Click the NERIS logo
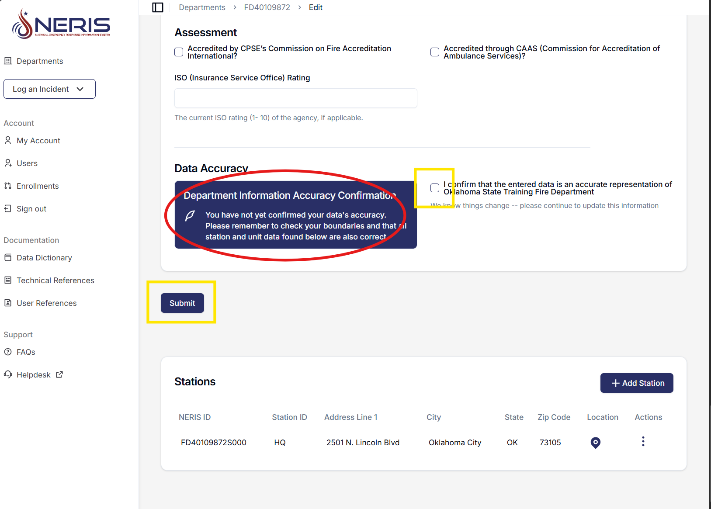Image resolution: width=711 pixels, height=509 pixels. click(61, 24)
